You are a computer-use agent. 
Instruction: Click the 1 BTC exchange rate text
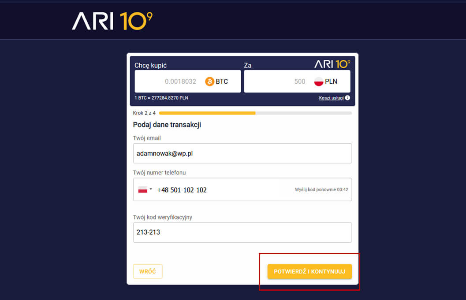[x=161, y=98]
